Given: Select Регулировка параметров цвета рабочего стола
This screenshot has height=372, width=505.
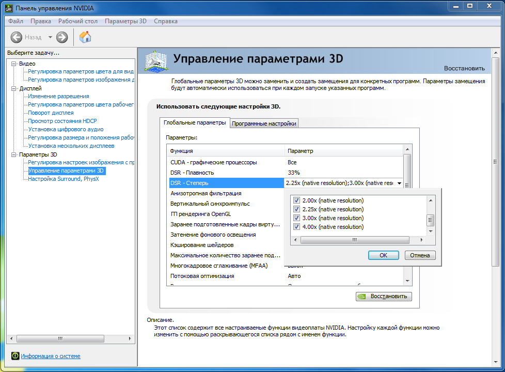Looking at the screenshot, I should tap(81, 104).
